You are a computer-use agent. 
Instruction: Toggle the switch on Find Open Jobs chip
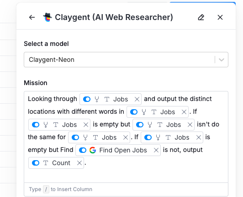[x=83, y=150]
